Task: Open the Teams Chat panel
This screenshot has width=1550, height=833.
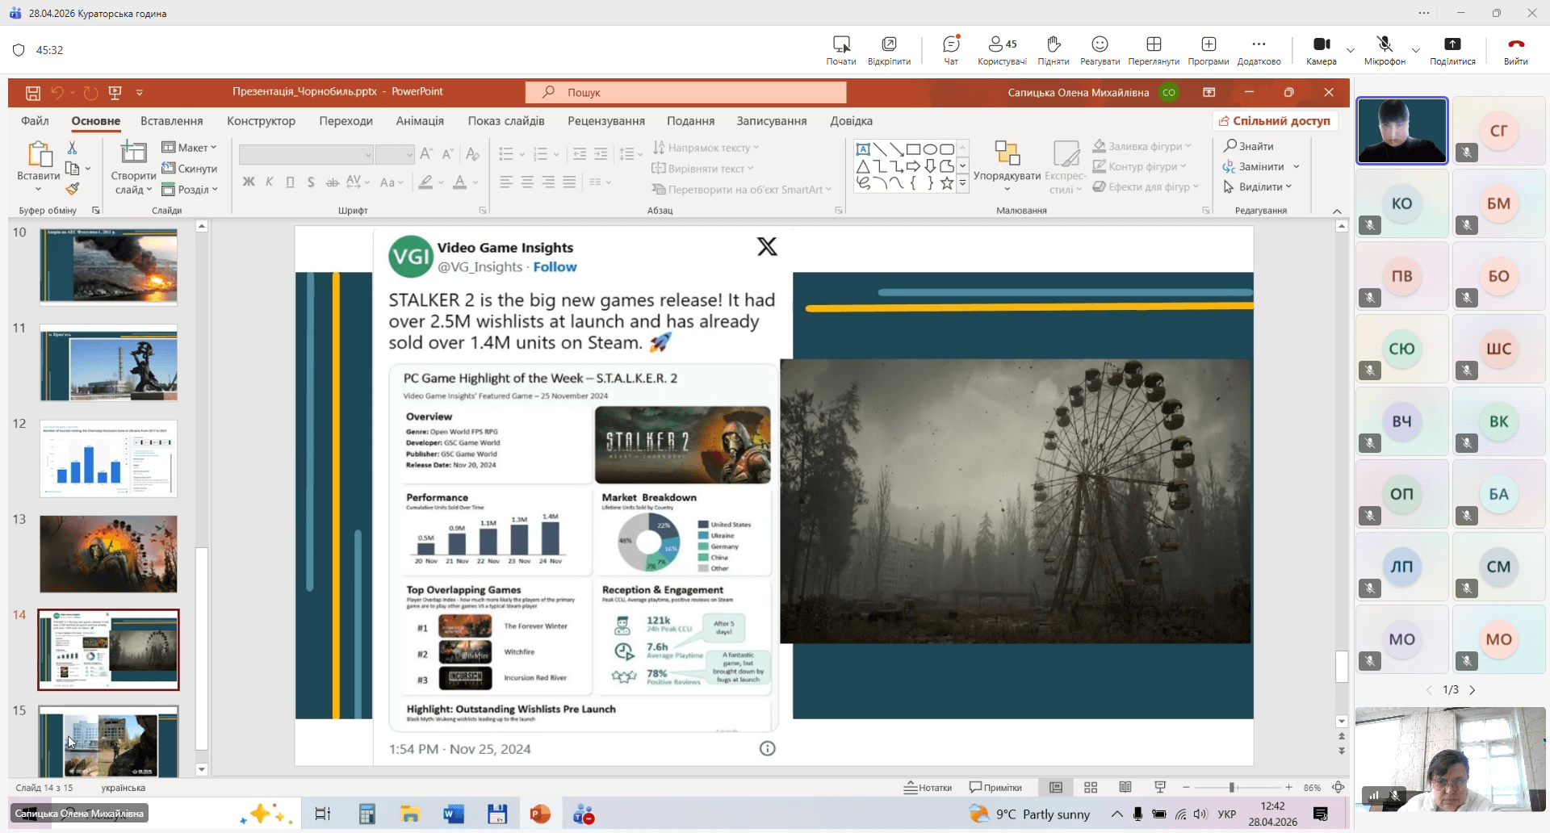Action: 951,45
